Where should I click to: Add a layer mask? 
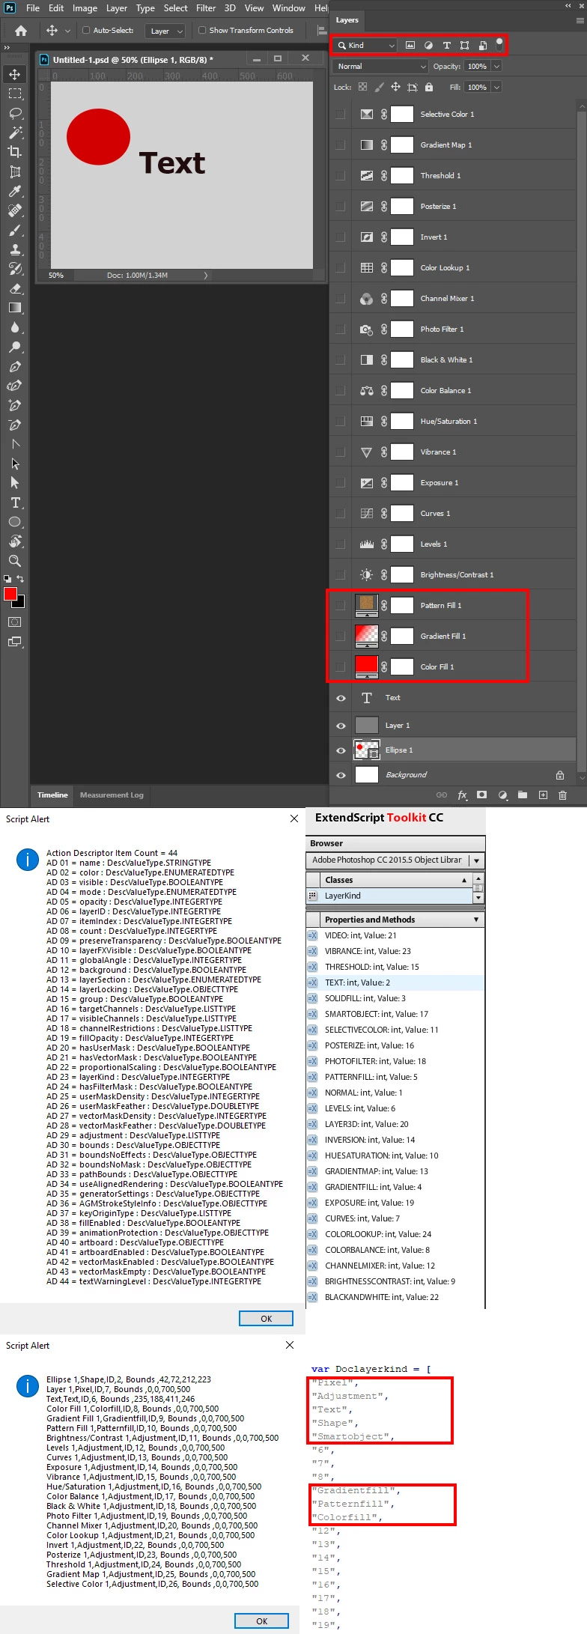[x=482, y=795]
